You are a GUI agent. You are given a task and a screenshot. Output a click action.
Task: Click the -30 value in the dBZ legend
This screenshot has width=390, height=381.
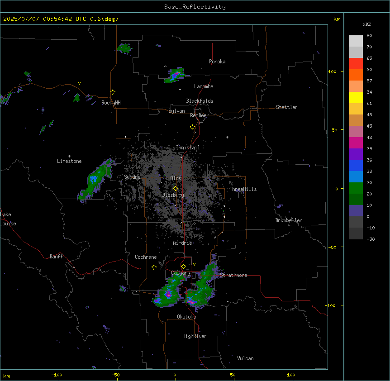(371, 239)
